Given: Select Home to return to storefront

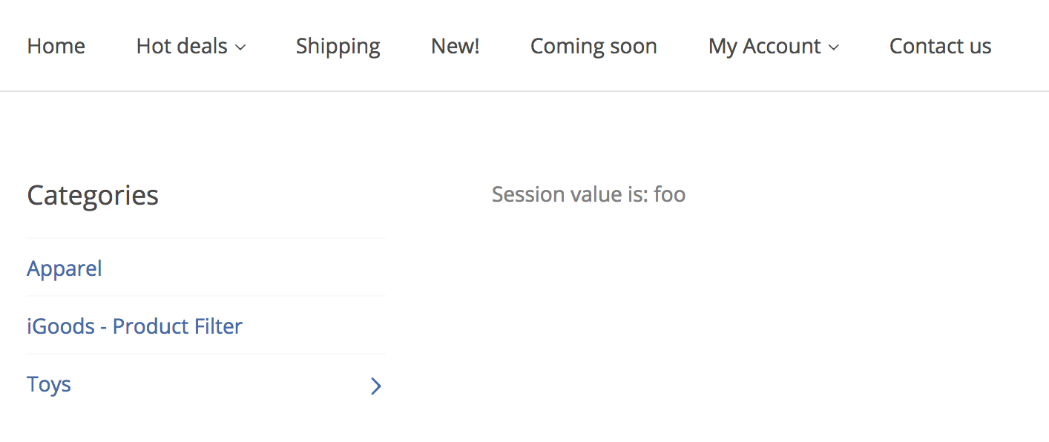Looking at the screenshot, I should pyautogui.click(x=56, y=45).
